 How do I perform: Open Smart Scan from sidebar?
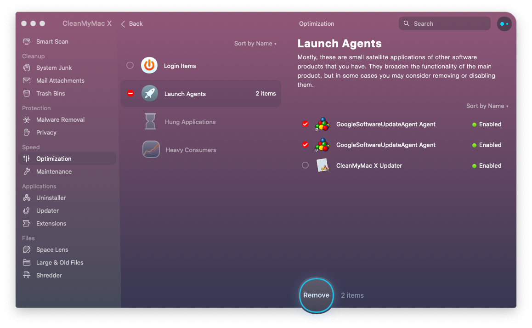tap(52, 41)
